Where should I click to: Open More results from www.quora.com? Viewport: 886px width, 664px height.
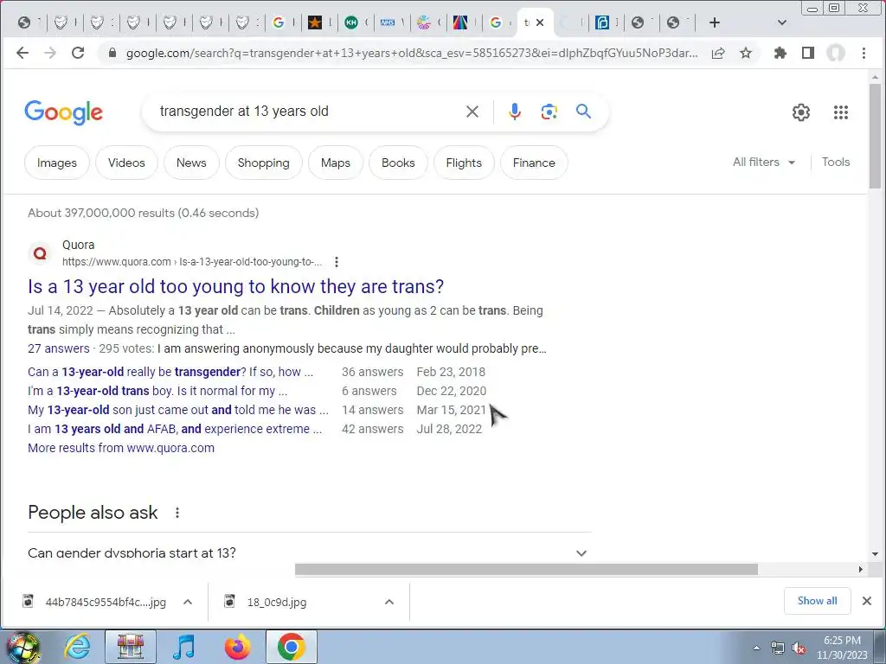click(121, 448)
